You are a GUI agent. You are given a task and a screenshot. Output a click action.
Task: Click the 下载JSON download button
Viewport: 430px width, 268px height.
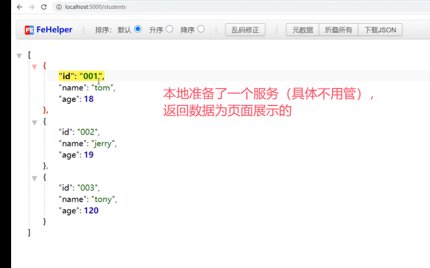[x=380, y=30]
